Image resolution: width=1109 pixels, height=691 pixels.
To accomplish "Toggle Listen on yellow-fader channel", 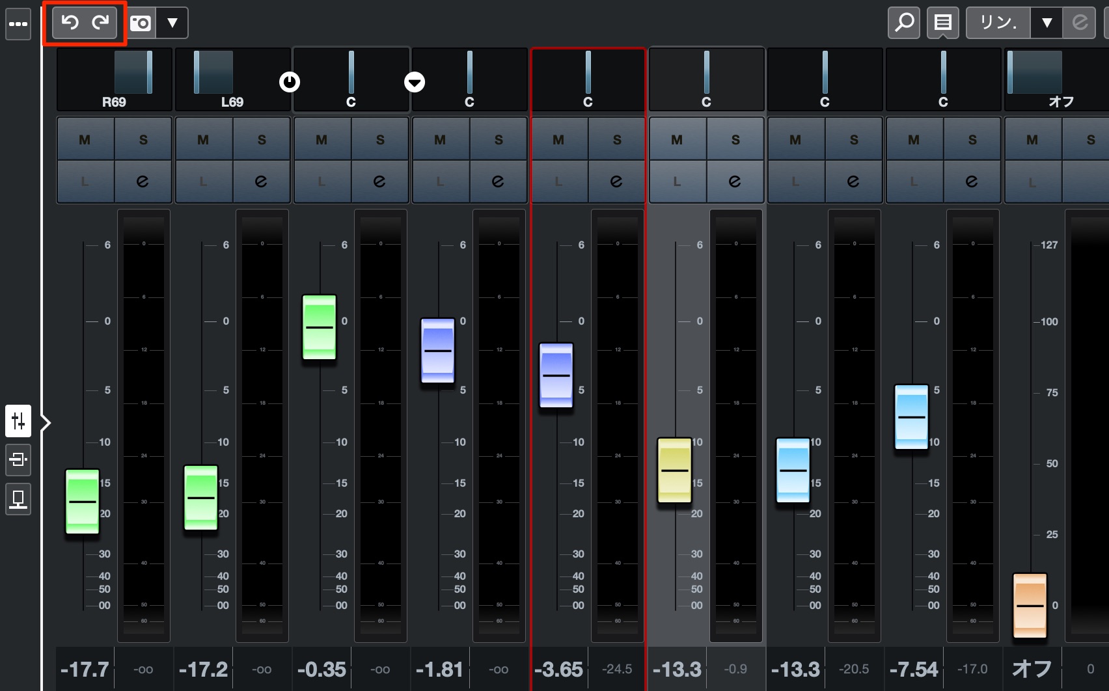I will pos(678,182).
